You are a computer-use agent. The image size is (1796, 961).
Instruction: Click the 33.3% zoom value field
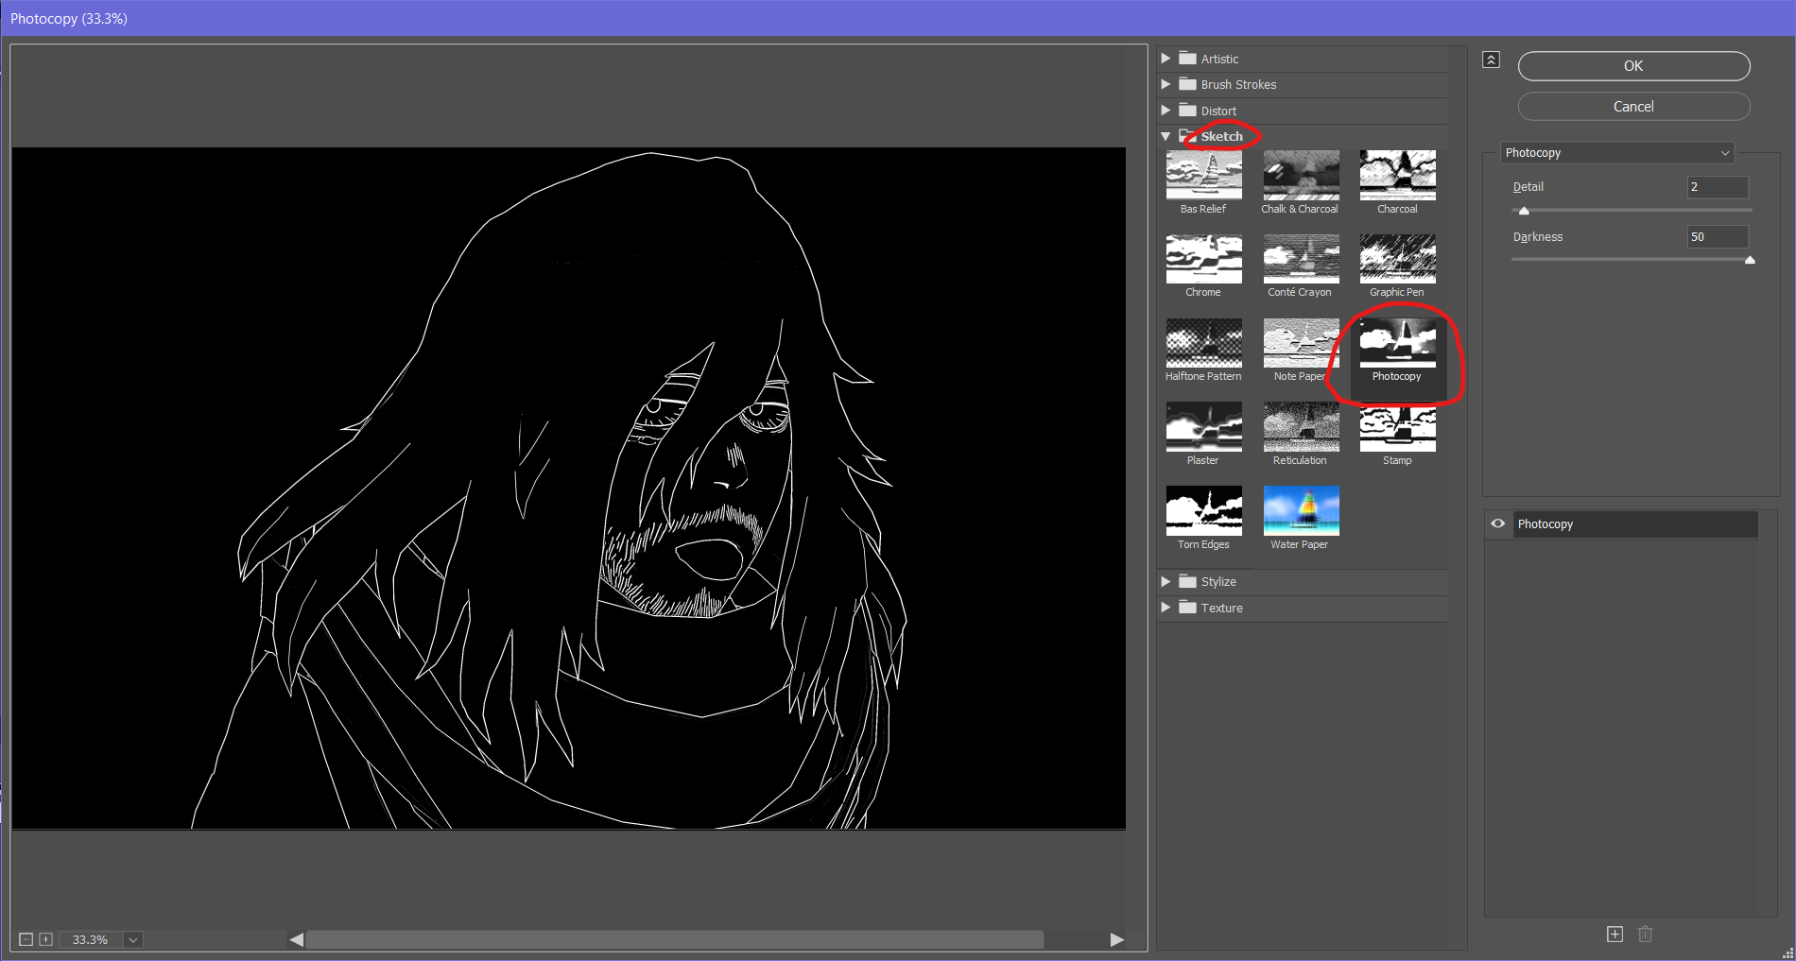(91, 939)
